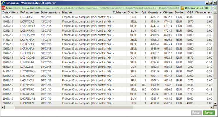This screenshot has width=218, height=117.
Task: Select reference LKF2AHAX
Action: (x=27, y=49)
